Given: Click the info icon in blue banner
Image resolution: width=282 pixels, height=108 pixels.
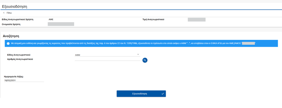Looking at the screenshot, I should point(8,44).
